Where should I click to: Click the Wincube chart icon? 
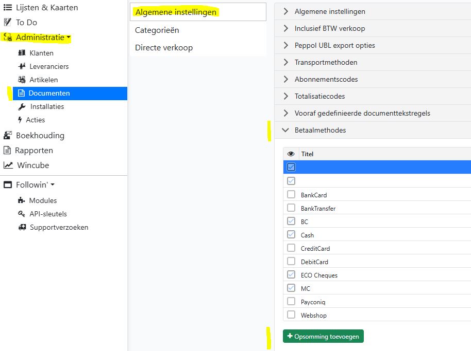click(x=8, y=165)
